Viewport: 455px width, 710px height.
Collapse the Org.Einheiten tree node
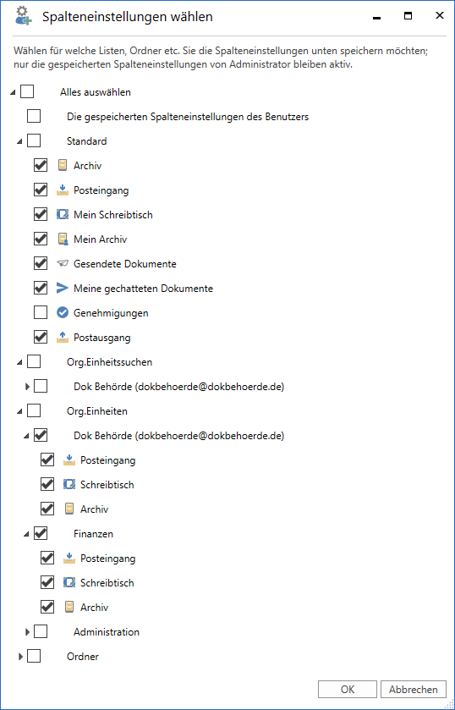(x=19, y=412)
